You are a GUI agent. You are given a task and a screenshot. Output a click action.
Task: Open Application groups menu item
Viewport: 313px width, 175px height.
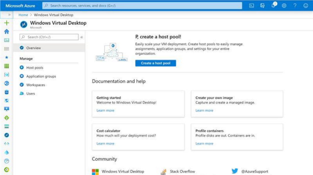point(41,76)
